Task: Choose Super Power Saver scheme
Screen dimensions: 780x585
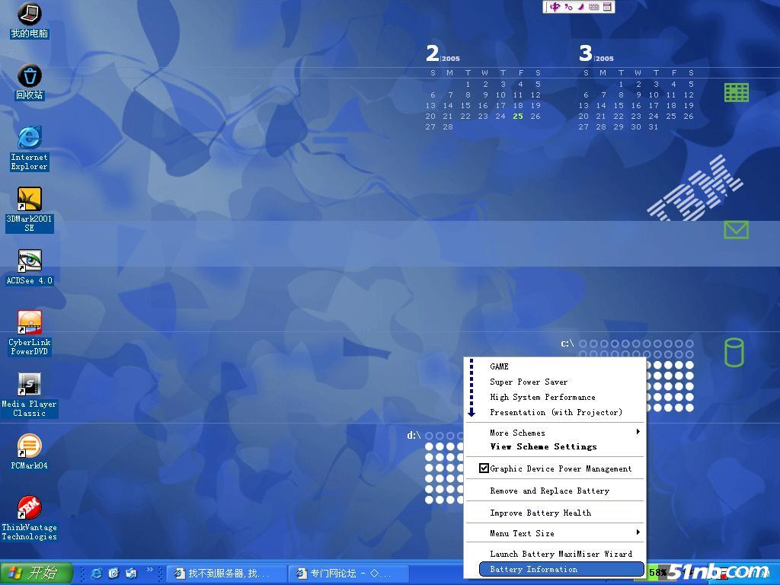Action: pyautogui.click(x=529, y=382)
